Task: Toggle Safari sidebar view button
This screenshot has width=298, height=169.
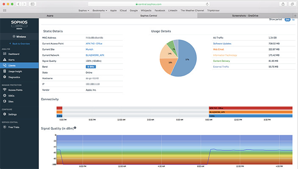Action: [33, 4]
